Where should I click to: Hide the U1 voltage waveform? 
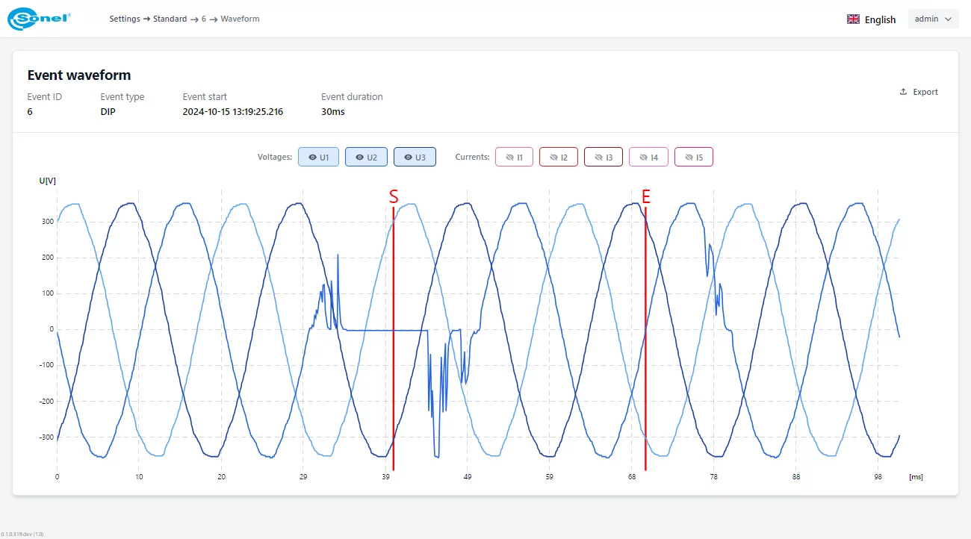tap(318, 157)
